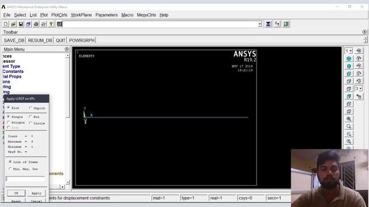Click the POWRGRPH toolbar button

pos(82,40)
